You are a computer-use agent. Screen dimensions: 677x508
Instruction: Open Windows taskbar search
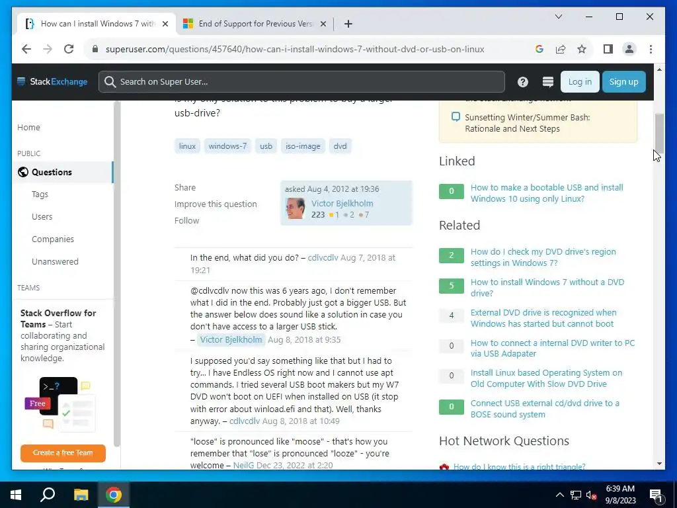tap(48, 495)
